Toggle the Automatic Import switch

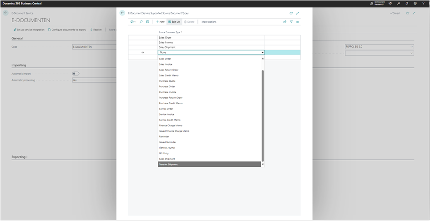[x=76, y=74]
